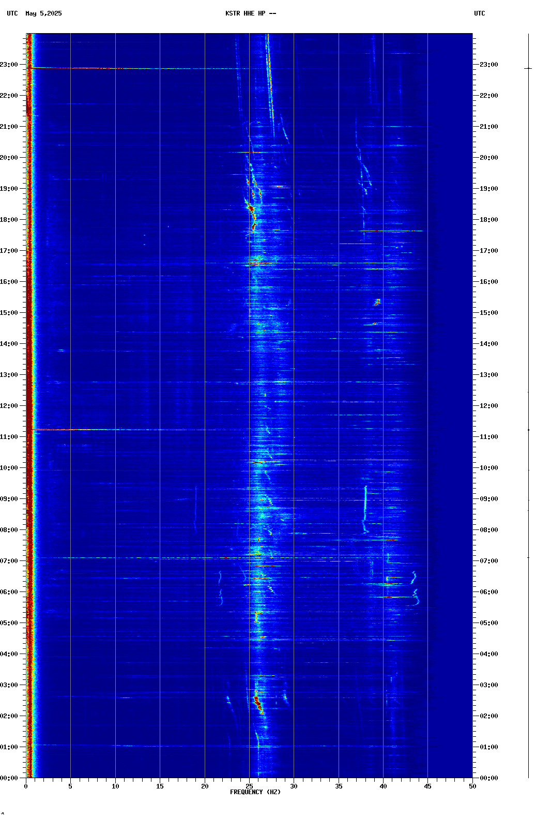Click the right-axis 21:00 time label

pos(489,127)
